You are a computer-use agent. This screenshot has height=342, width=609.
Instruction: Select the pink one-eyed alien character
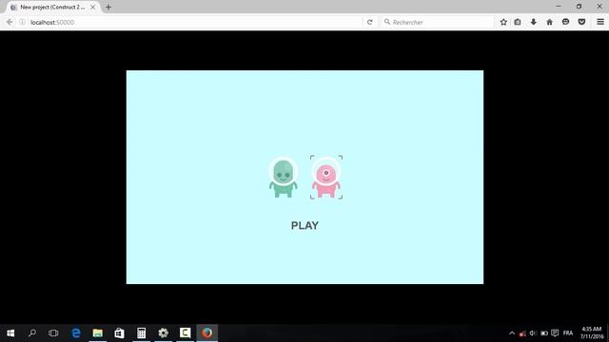click(x=326, y=178)
